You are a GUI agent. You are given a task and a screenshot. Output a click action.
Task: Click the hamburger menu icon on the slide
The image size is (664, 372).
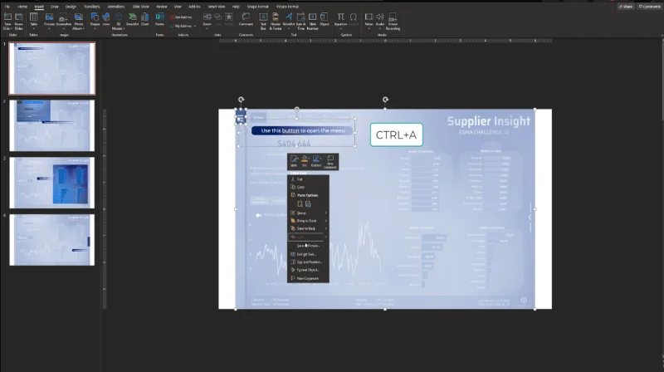pos(241,119)
